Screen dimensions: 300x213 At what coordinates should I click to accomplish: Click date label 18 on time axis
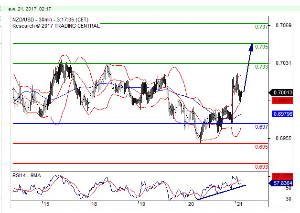click(x=94, y=204)
